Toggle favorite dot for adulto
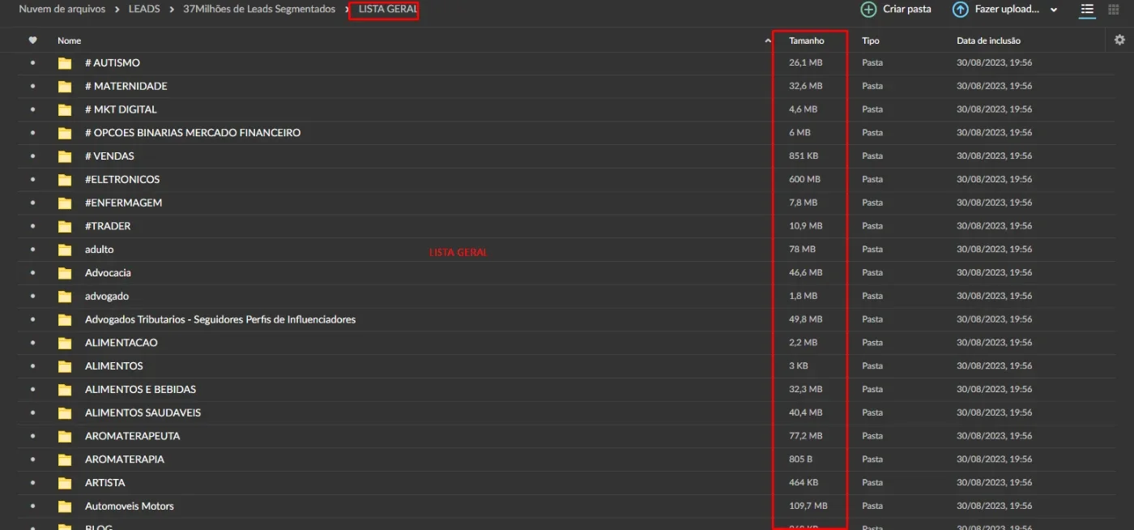 click(x=33, y=250)
